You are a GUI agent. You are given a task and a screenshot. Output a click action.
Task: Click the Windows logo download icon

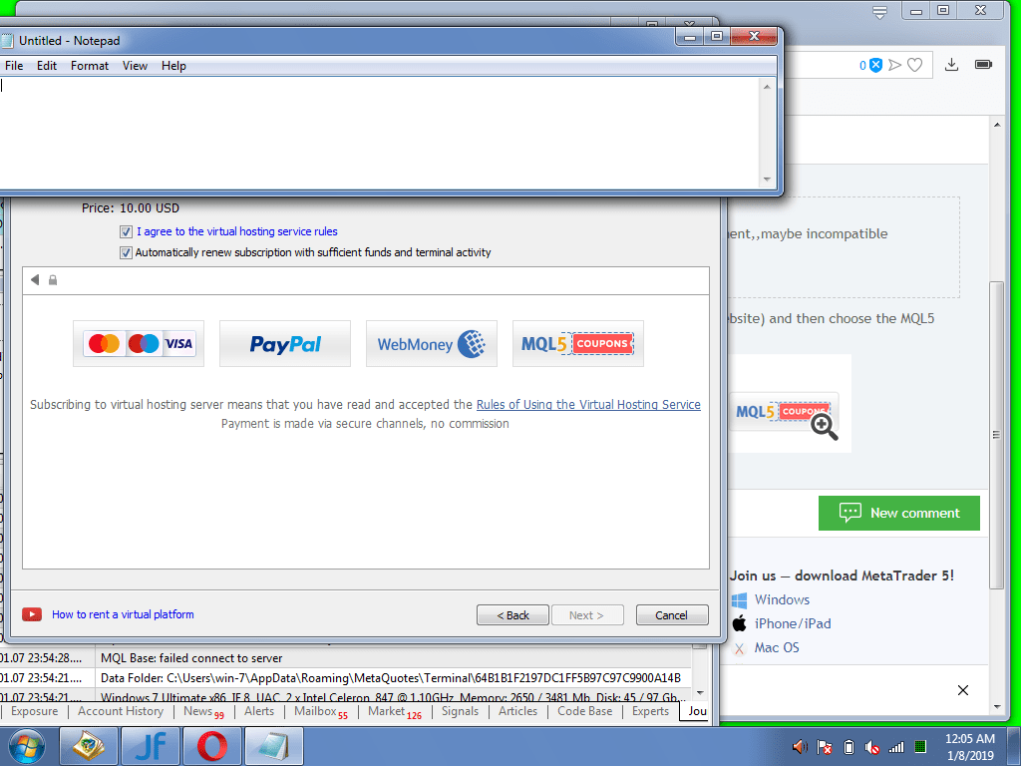coord(739,599)
